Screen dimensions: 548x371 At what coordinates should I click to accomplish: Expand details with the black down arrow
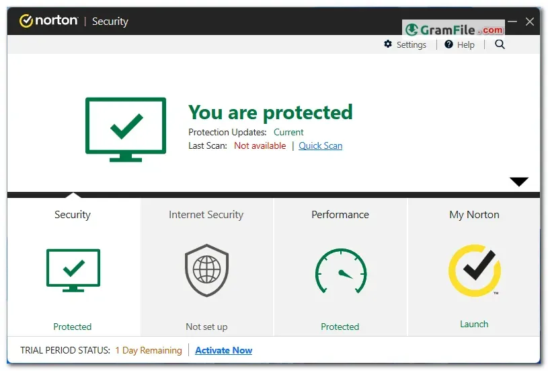pyautogui.click(x=519, y=182)
